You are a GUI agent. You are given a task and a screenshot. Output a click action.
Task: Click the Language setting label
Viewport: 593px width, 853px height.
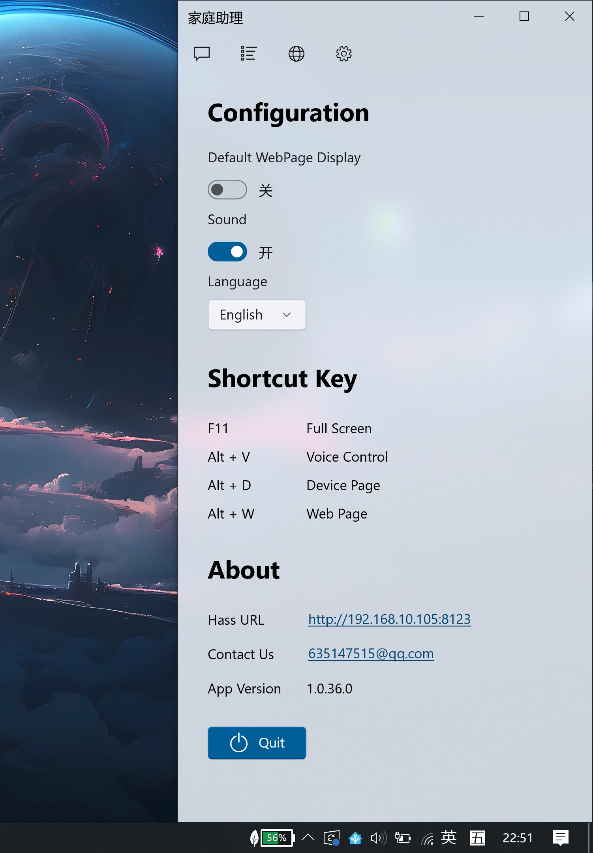238,282
